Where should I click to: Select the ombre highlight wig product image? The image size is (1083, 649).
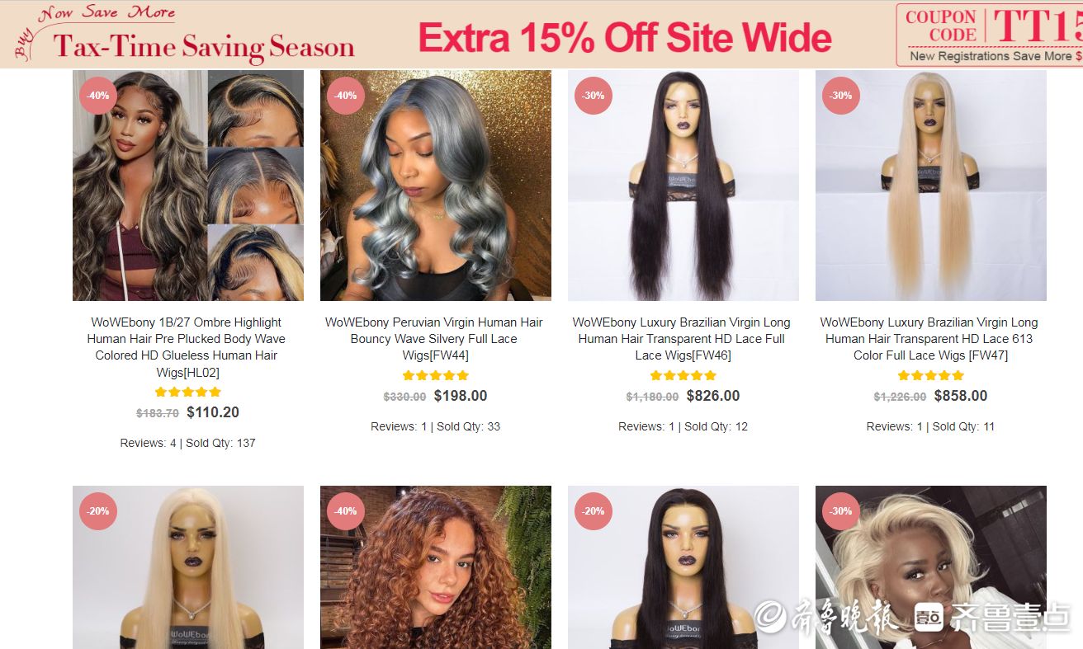click(188, 186)
